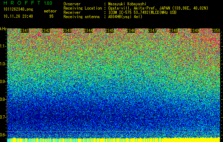The width and height of the screenshot is (223, 142).
Task: Click the Receiving Location label
Action: pos(83,8)
